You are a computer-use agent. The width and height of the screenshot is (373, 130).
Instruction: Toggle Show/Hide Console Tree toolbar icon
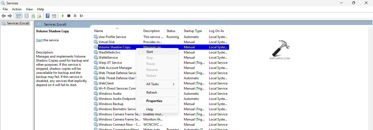point(18,16)
